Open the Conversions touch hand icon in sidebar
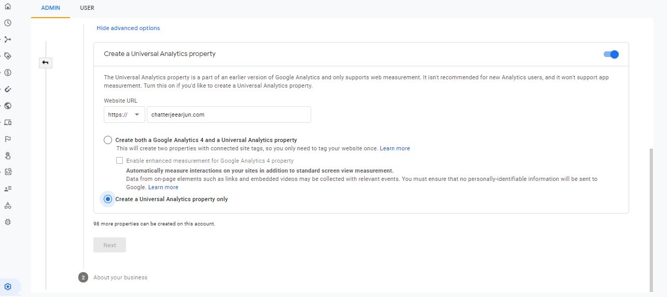 click(8, 155)
